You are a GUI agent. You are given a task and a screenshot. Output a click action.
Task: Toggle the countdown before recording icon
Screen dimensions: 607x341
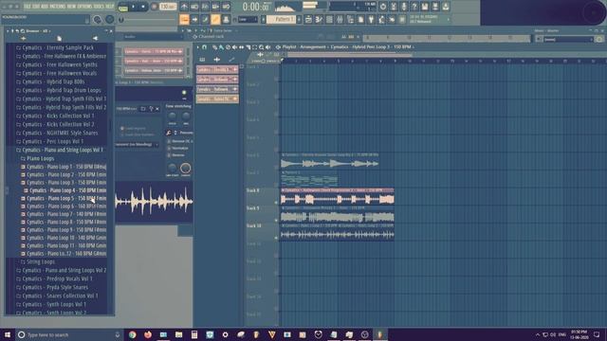click(x=205, y=7)
